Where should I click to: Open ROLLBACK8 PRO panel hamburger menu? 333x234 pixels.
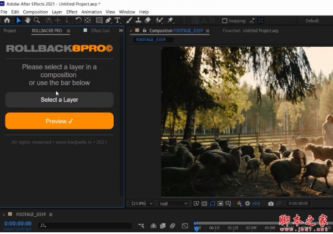(x=68, y=31)
